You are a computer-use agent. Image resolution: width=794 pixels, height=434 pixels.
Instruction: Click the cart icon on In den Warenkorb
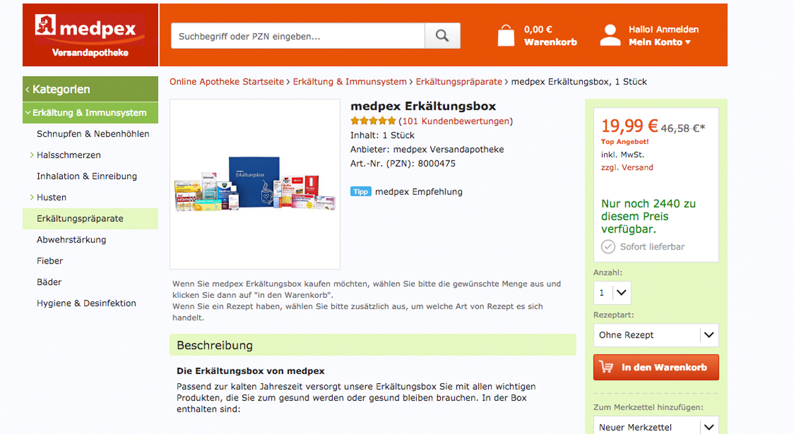pyautogui.click(x=606, y=367)
